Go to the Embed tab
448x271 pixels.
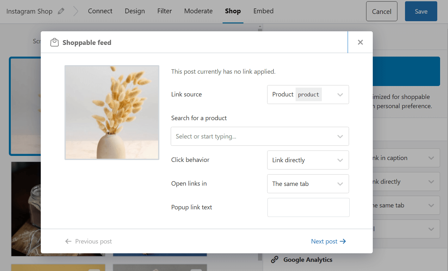click(x=263, y=11)
